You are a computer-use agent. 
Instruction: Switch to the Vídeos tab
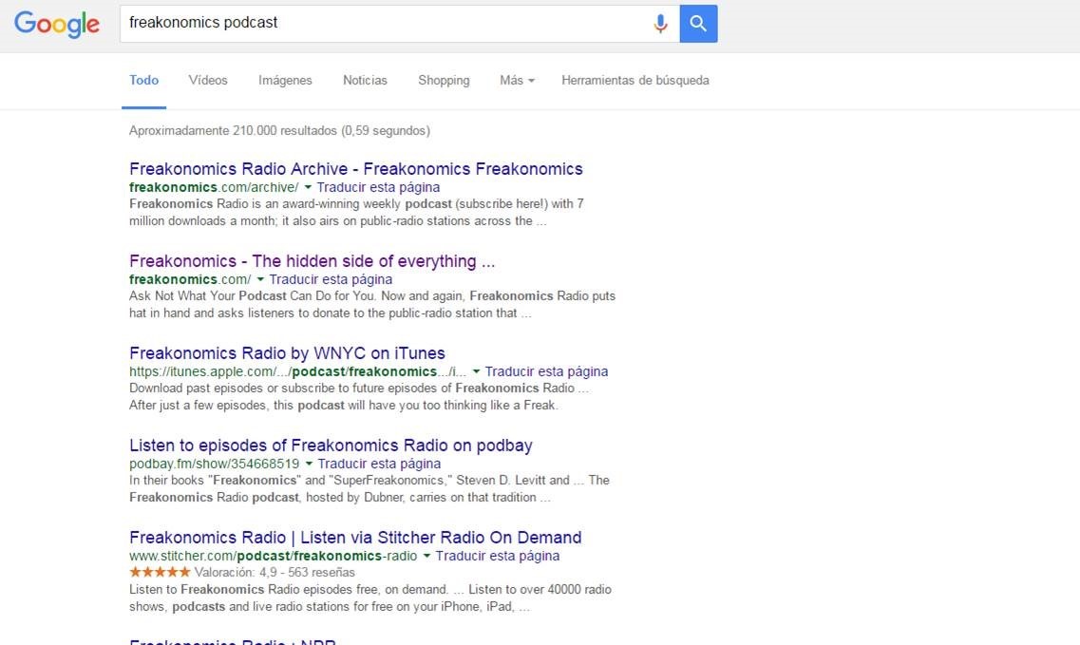click(x=208, y=81)
